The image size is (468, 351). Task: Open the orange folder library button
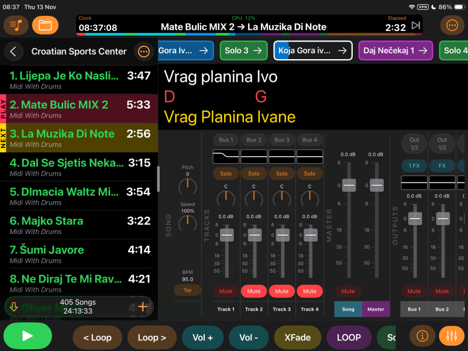[x=45, y=25]
